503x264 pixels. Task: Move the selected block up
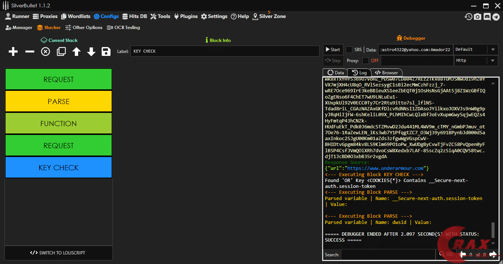(x=76, y=52)
